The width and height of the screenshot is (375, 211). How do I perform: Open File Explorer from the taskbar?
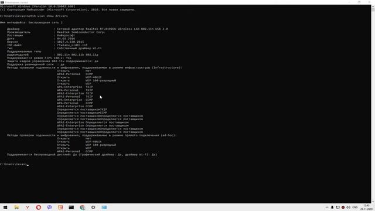16,207
